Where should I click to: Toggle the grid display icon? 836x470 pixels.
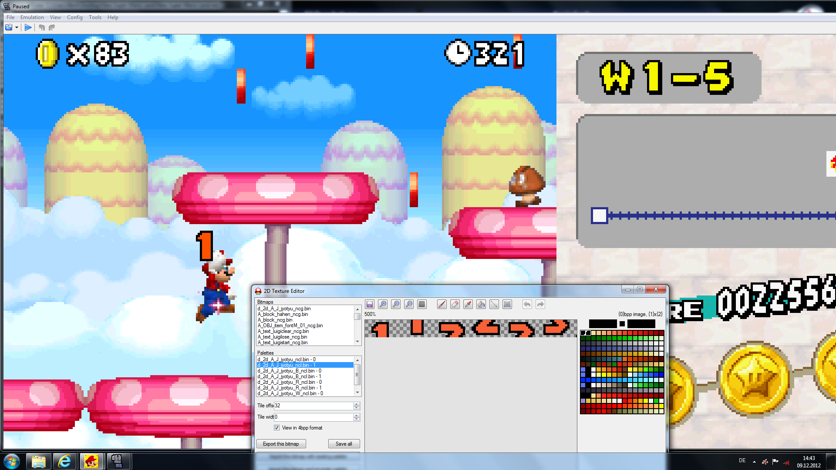point(421,304)
